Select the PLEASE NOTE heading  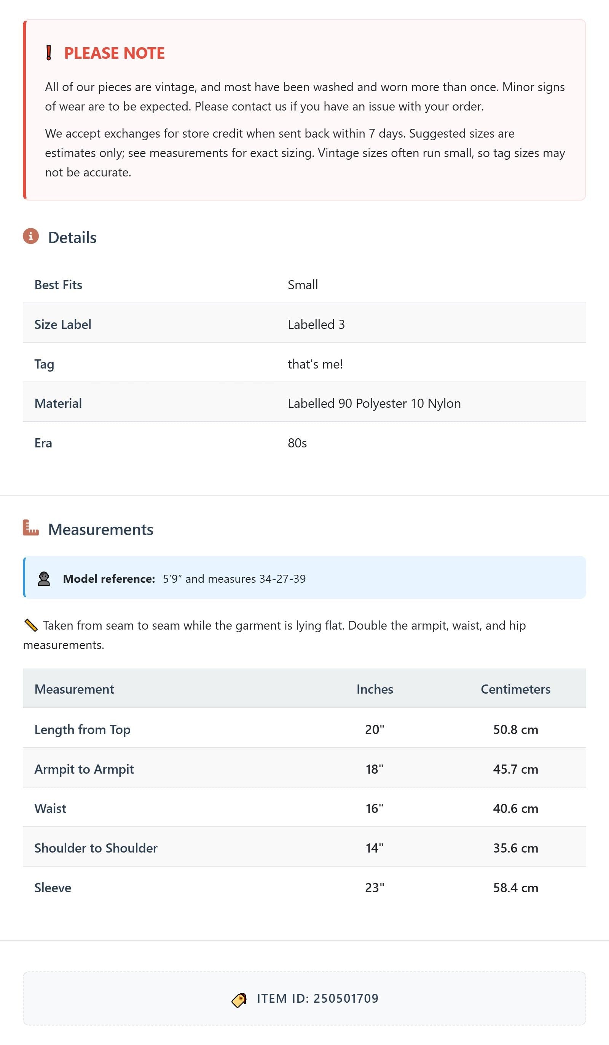[114, 53]
